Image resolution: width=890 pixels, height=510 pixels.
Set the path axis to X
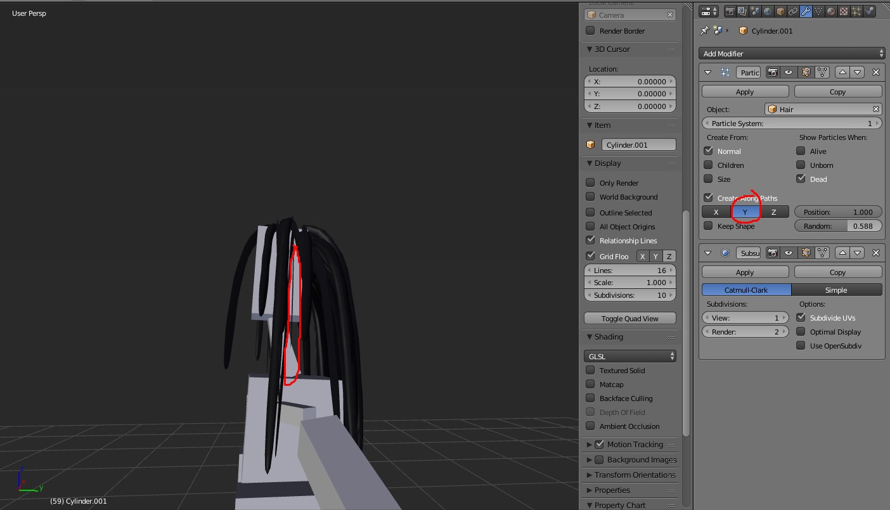(716, 212)
